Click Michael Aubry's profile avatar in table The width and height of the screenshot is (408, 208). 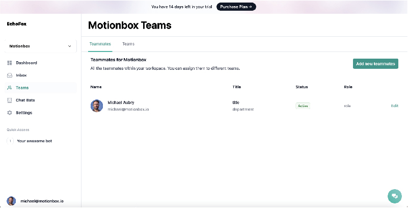click(x=96, y=106)
